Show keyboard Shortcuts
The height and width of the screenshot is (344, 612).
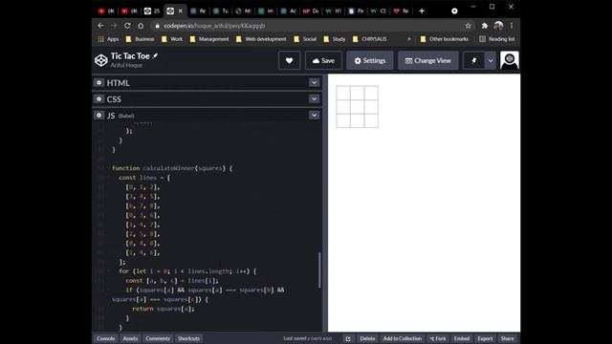pyautogui.click(x=188, y=338)
